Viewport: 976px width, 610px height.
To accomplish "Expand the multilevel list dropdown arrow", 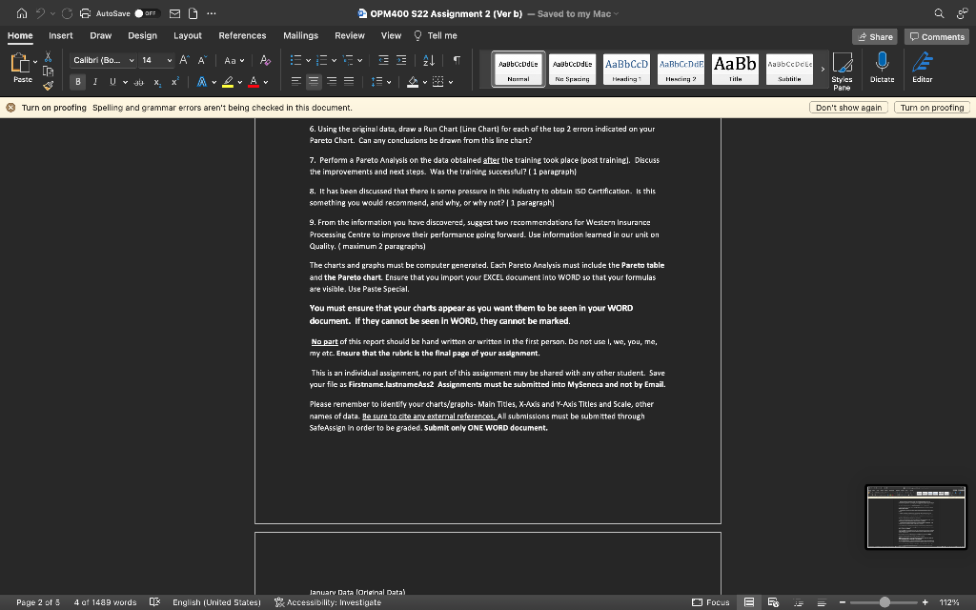I will coord(359,60).
